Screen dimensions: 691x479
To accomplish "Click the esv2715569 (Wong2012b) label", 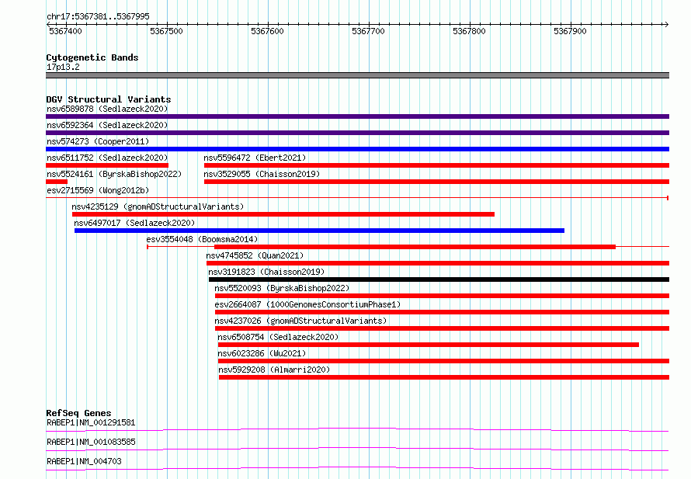I will point(98,190).
